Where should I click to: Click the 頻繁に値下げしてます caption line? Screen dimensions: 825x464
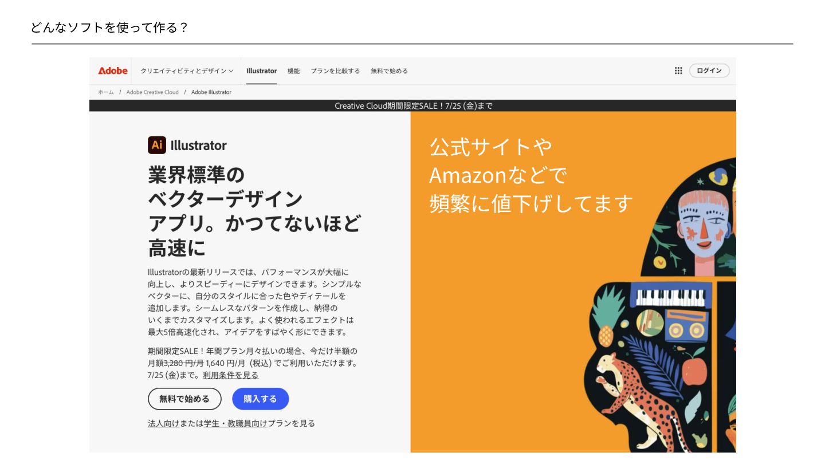pyautogui.click(x=531, y=203)
